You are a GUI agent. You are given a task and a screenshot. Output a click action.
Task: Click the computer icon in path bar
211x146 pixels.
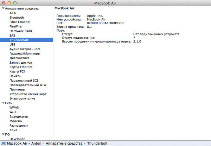(4, 144)
